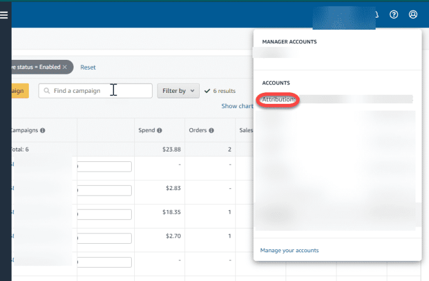This screenshot has height=281, width=429.
Task: Click the Manage your accounts link
Action: click(289, 250)
